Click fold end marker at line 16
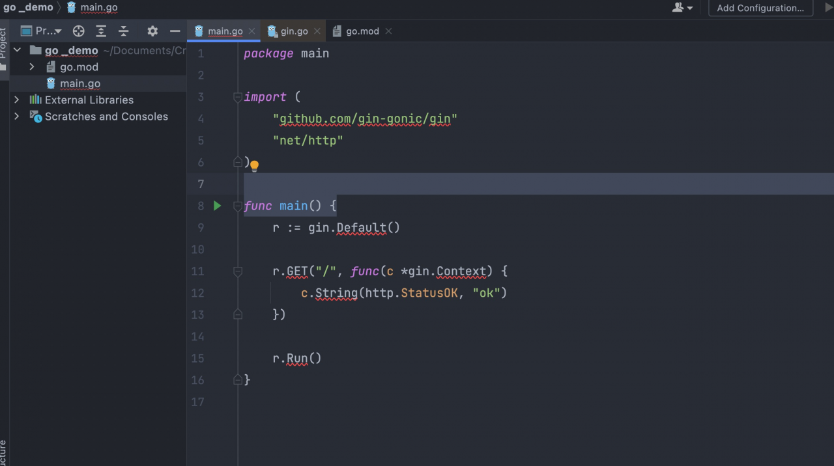The height and width of the screenshot is (466, 834). (x=238, y=379)
